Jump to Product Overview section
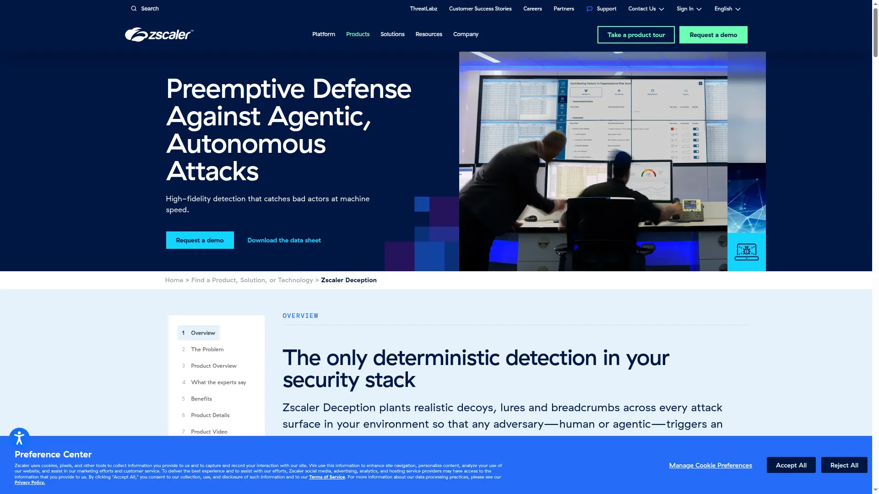Image resolution: width=879 pixels, height=494 pixels. (x=213, y=366)
